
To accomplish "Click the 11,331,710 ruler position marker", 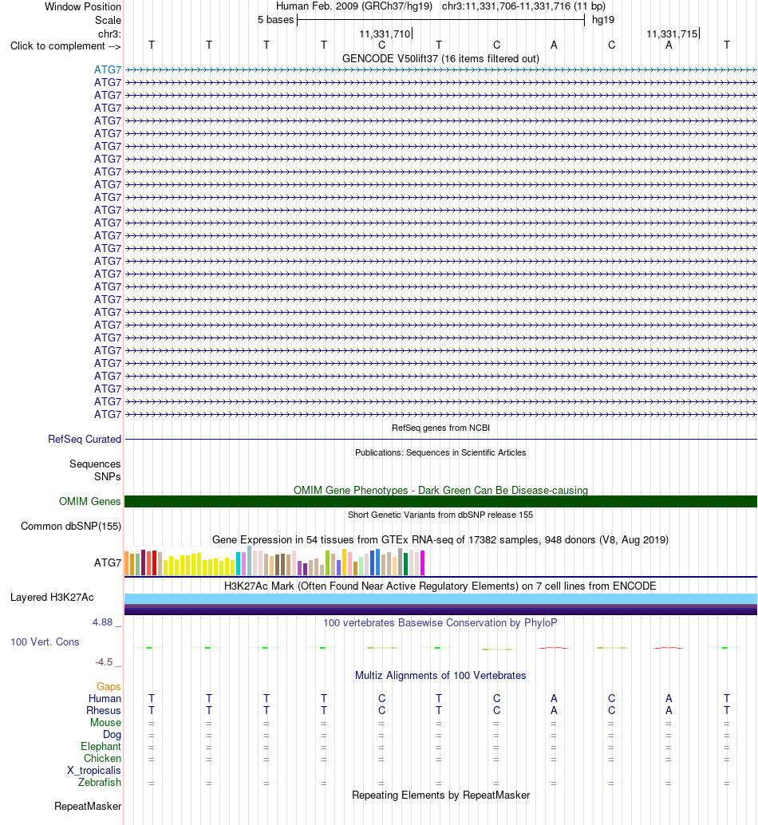I will 385,34.
